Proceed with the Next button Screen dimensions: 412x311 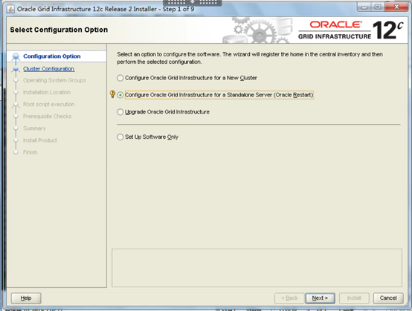tap(320, 298)
